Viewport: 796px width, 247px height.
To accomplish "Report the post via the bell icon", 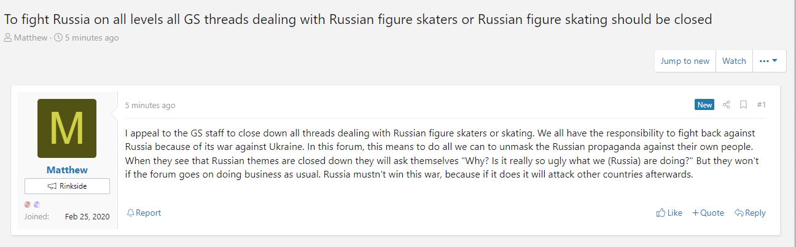I will tap(144, 213).
